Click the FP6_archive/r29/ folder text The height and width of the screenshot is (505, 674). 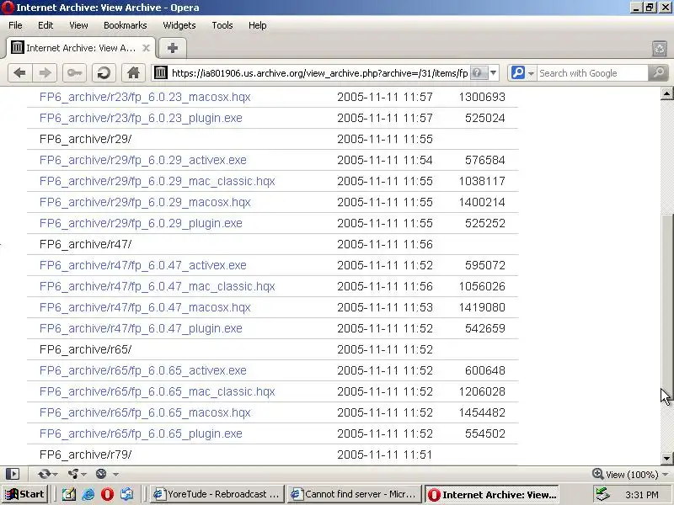[x=86, y=139]
